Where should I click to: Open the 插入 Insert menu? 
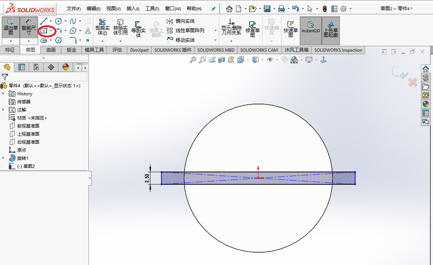[x=132, y=9]
